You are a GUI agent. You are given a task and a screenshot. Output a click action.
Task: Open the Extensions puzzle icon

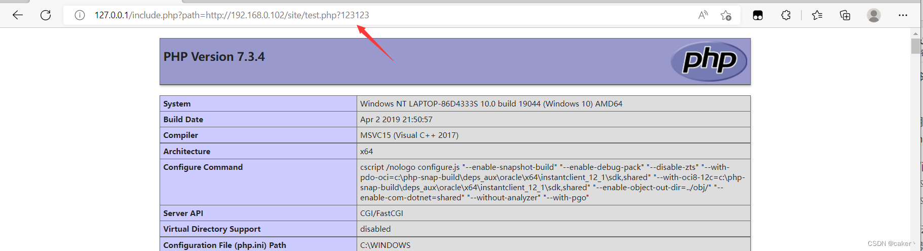click(786, 15)
